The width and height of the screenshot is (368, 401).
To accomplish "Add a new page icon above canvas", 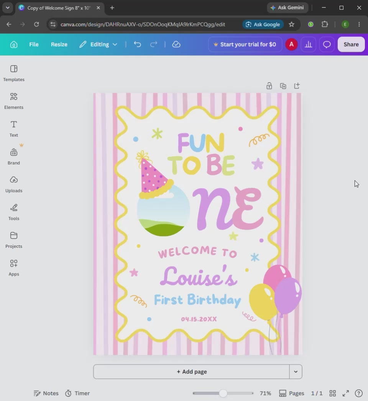I will [297, 86].
